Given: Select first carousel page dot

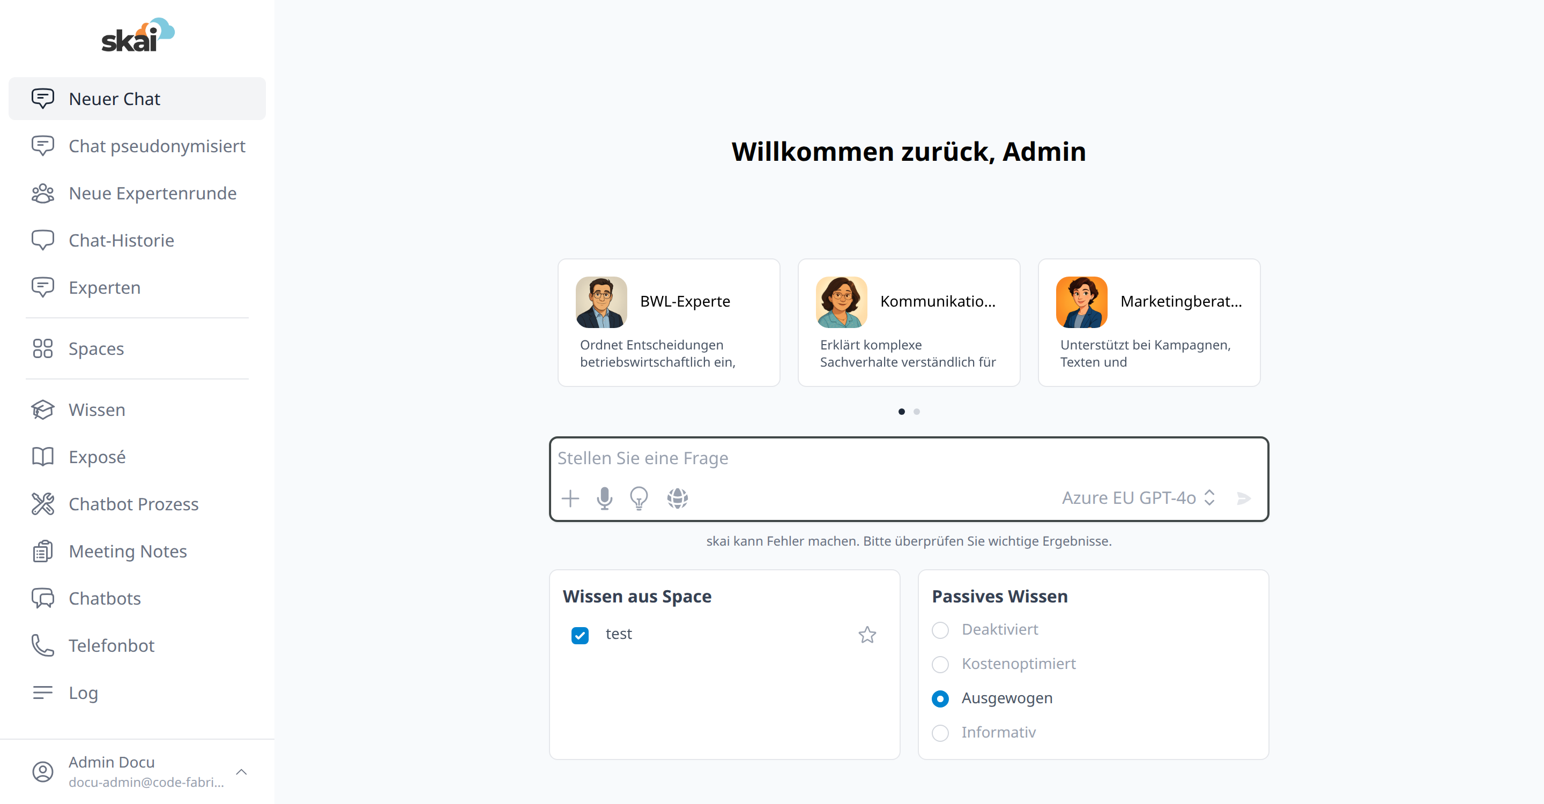Looking at the screenshot, I should tap(901, 412).
